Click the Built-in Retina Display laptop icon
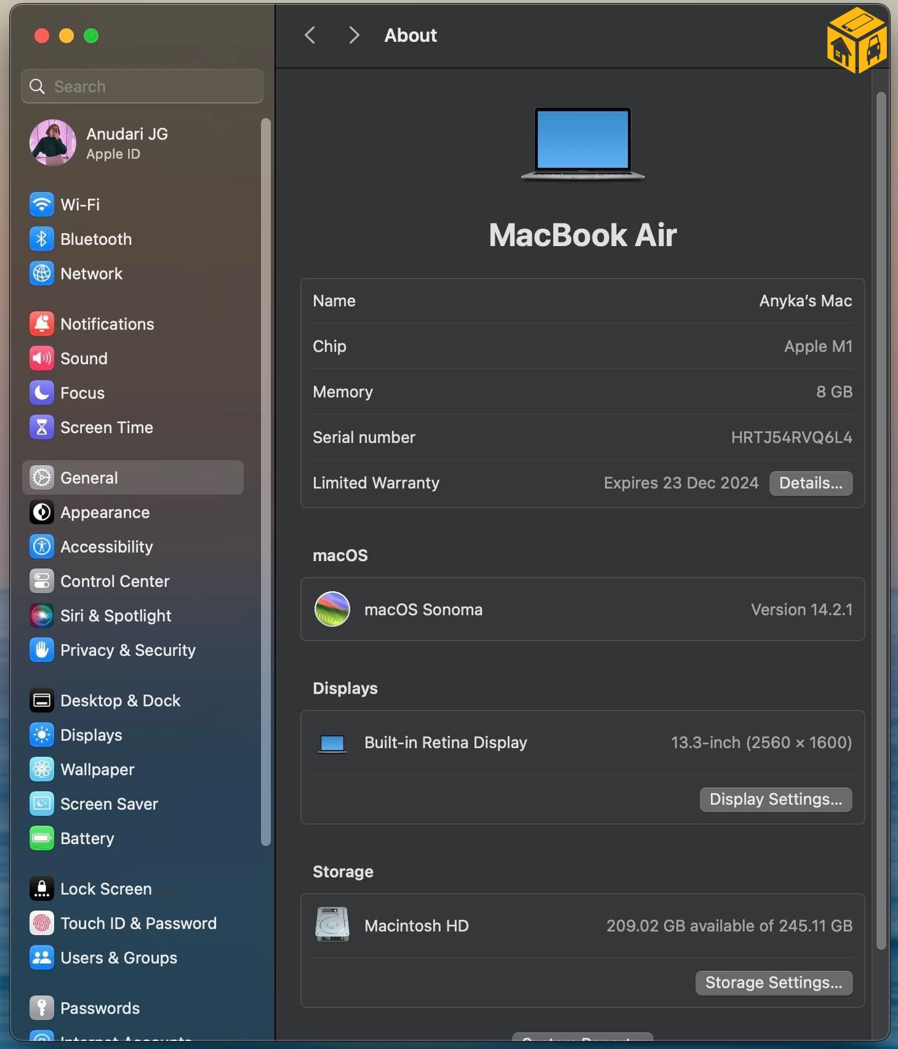This screenshot has height=1049, width=898. click(332, 743)
